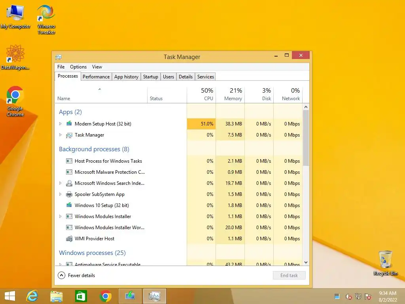The width and height of the screenshot is (405, 304).
Task: Sort processes by Disk column
Action: pyautogui.click(x=259, y=94)
